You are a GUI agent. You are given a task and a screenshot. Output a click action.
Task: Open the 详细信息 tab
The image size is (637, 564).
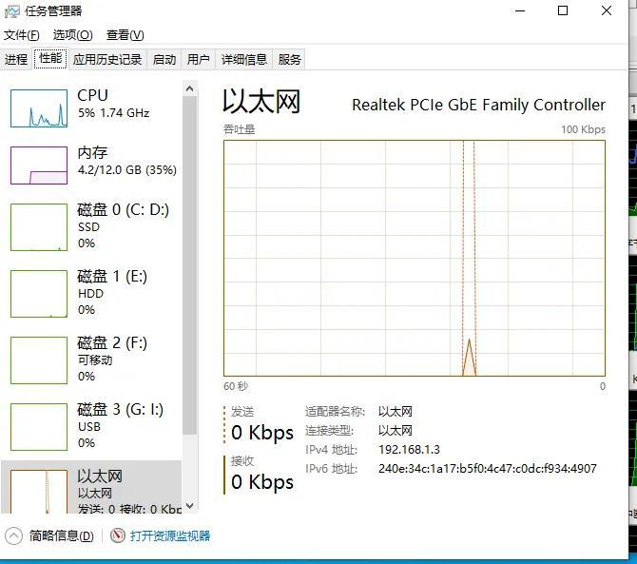tap(244, 60)
